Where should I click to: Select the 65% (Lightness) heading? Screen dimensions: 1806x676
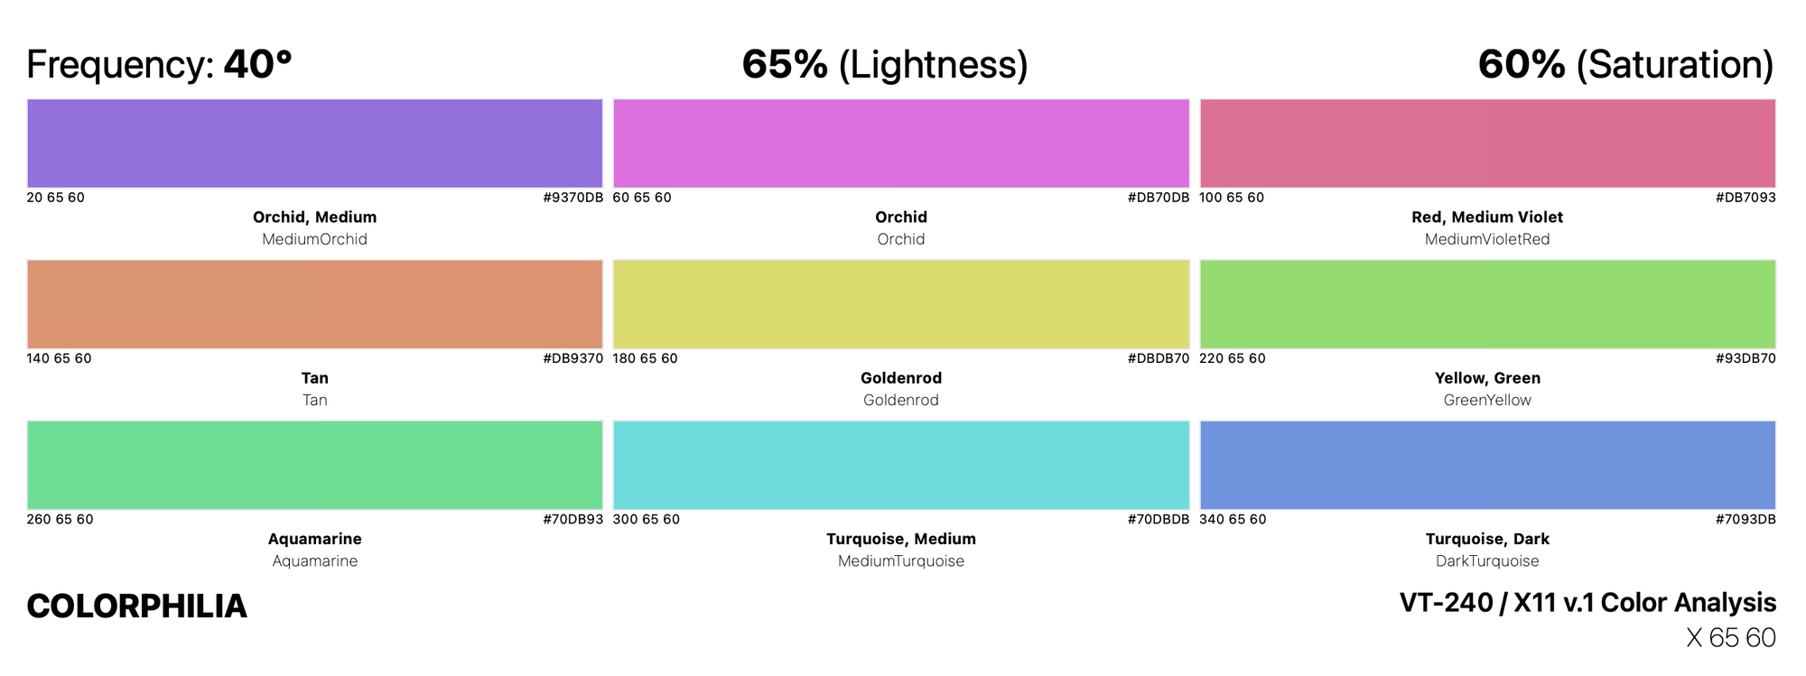pyautogui.click(x=885, y=65)
